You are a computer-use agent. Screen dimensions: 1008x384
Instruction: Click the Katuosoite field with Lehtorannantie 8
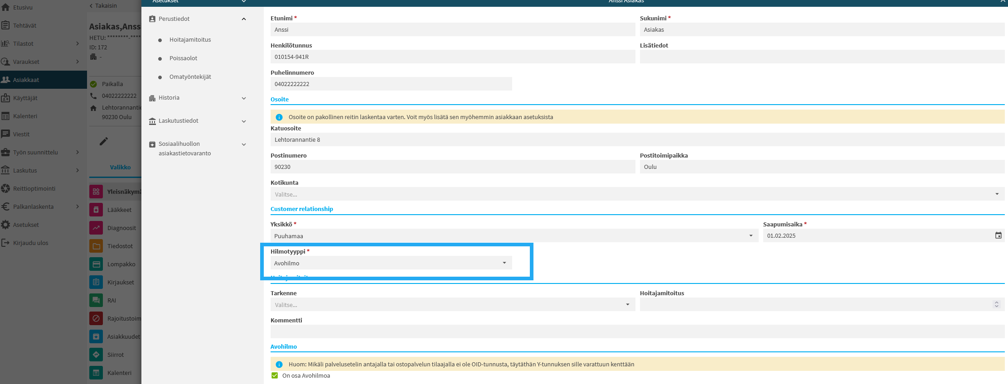tap(638, 139)
